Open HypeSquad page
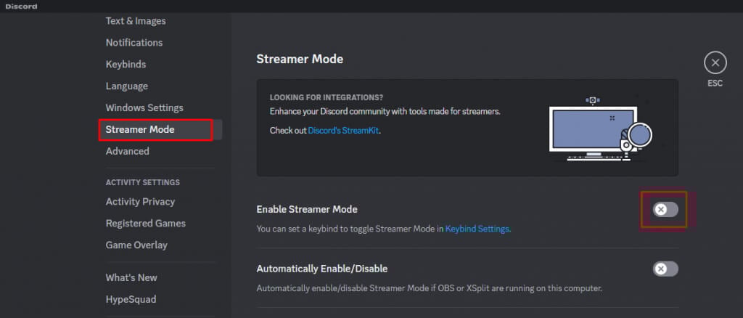The width and height of the screenshot is (743, 318). coord(131,300)
